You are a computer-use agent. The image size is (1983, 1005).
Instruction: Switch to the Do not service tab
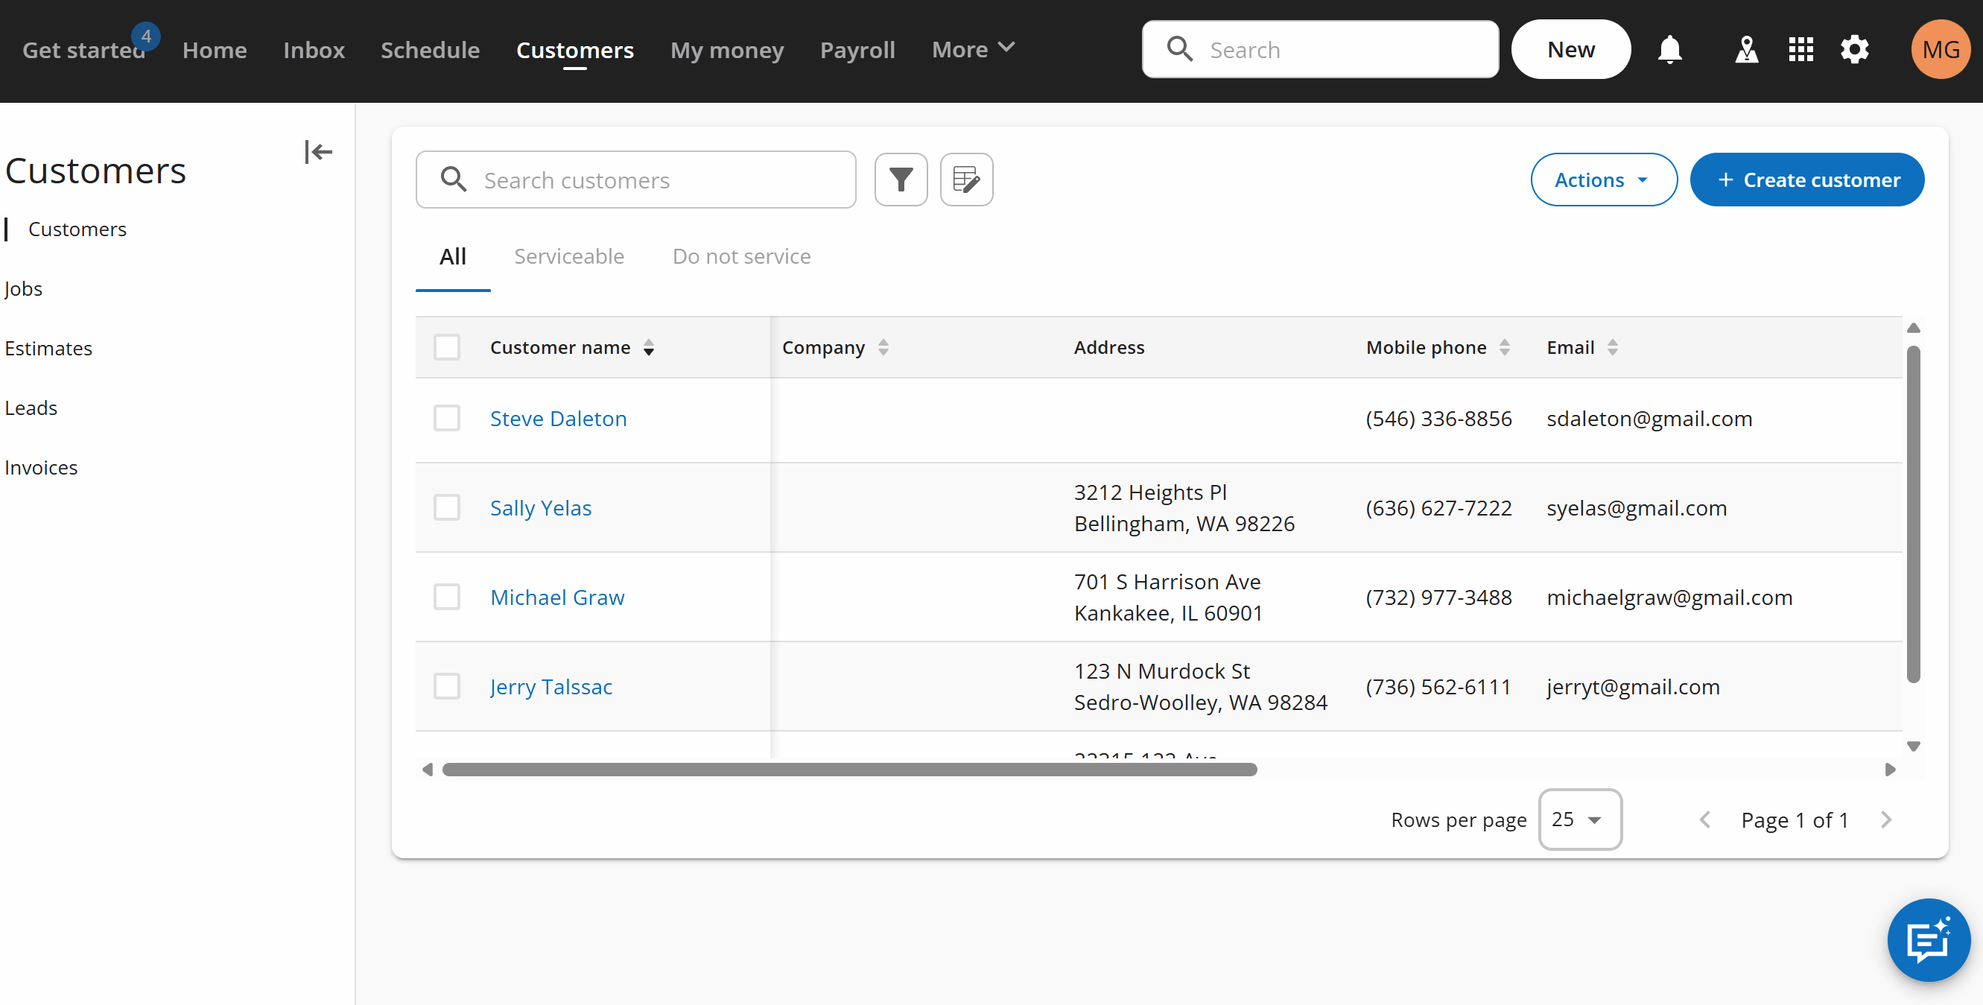(741, 256)
